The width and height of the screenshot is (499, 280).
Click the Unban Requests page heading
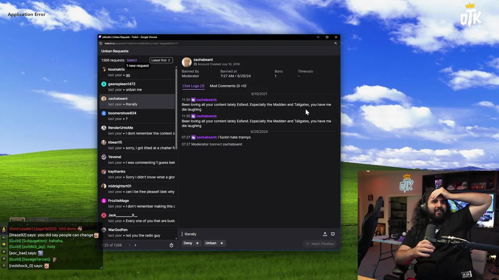tap(115, 51)
